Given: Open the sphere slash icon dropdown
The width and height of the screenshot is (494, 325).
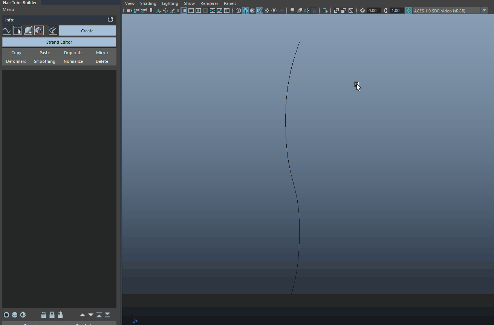Looking at the screenshot, I should click(28, 30).
